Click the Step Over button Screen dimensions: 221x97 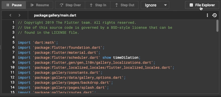pos(70,5)
